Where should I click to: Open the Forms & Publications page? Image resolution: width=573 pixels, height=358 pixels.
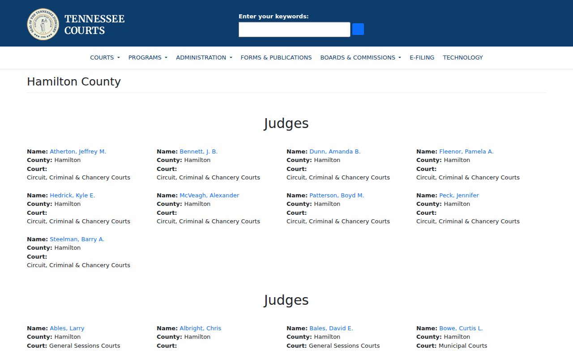(276, 57)
